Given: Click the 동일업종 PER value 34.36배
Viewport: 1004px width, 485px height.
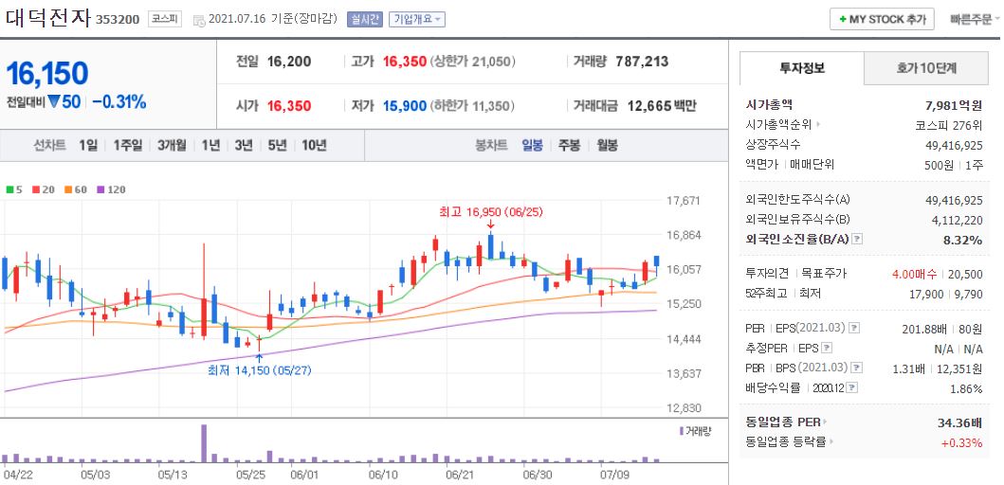Looking at the screenshot, I should coord(959,422).
